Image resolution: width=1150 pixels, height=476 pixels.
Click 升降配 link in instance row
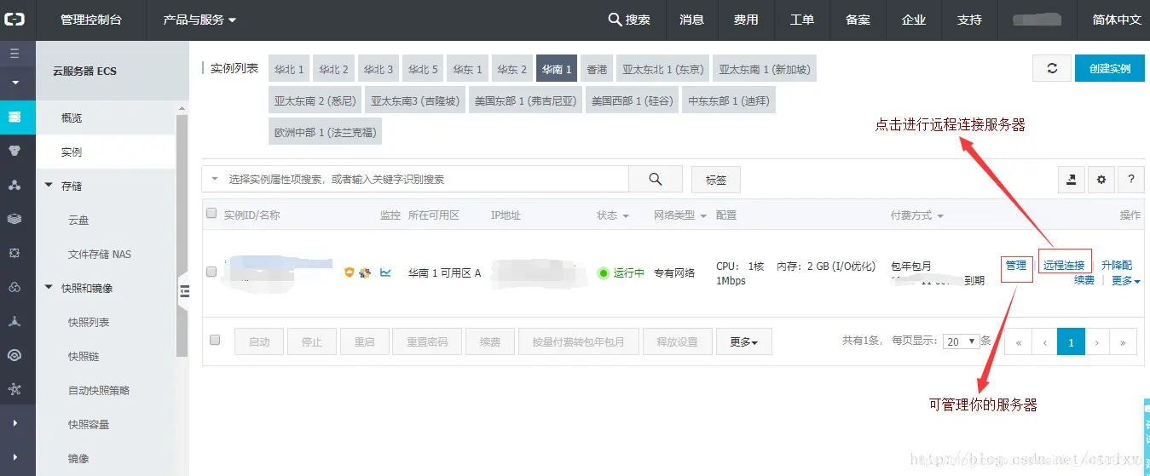1117,266
